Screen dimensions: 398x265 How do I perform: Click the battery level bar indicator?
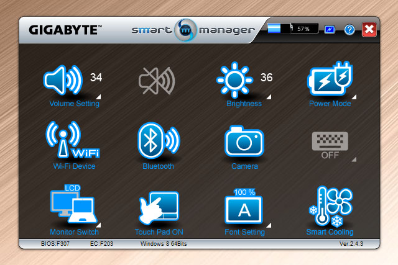pos(280,28)
